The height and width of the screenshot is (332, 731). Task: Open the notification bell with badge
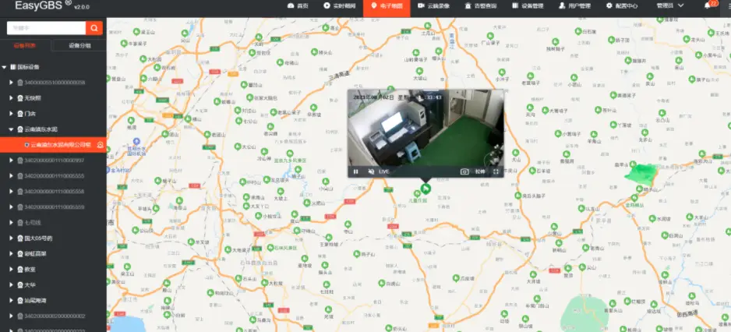click(x=711, y=6)
